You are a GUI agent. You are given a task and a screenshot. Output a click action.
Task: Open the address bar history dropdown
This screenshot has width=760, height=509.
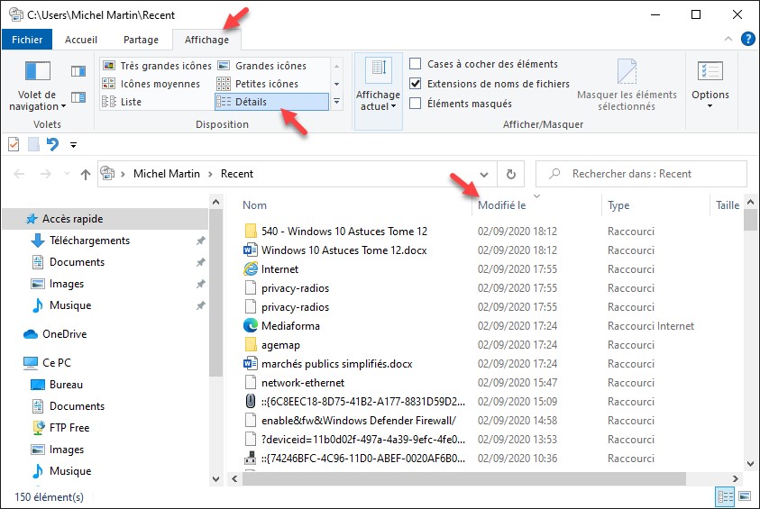point(485,174)
